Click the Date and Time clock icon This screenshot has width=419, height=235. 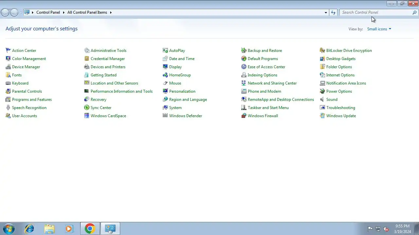(x=165, y=58)
